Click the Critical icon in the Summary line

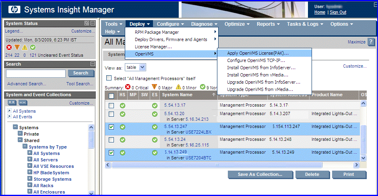click(x=128, y=87)
